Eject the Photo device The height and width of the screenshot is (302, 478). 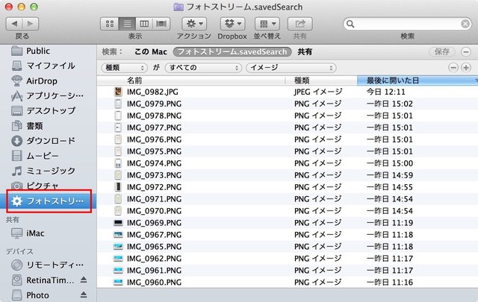coord(84,295)
